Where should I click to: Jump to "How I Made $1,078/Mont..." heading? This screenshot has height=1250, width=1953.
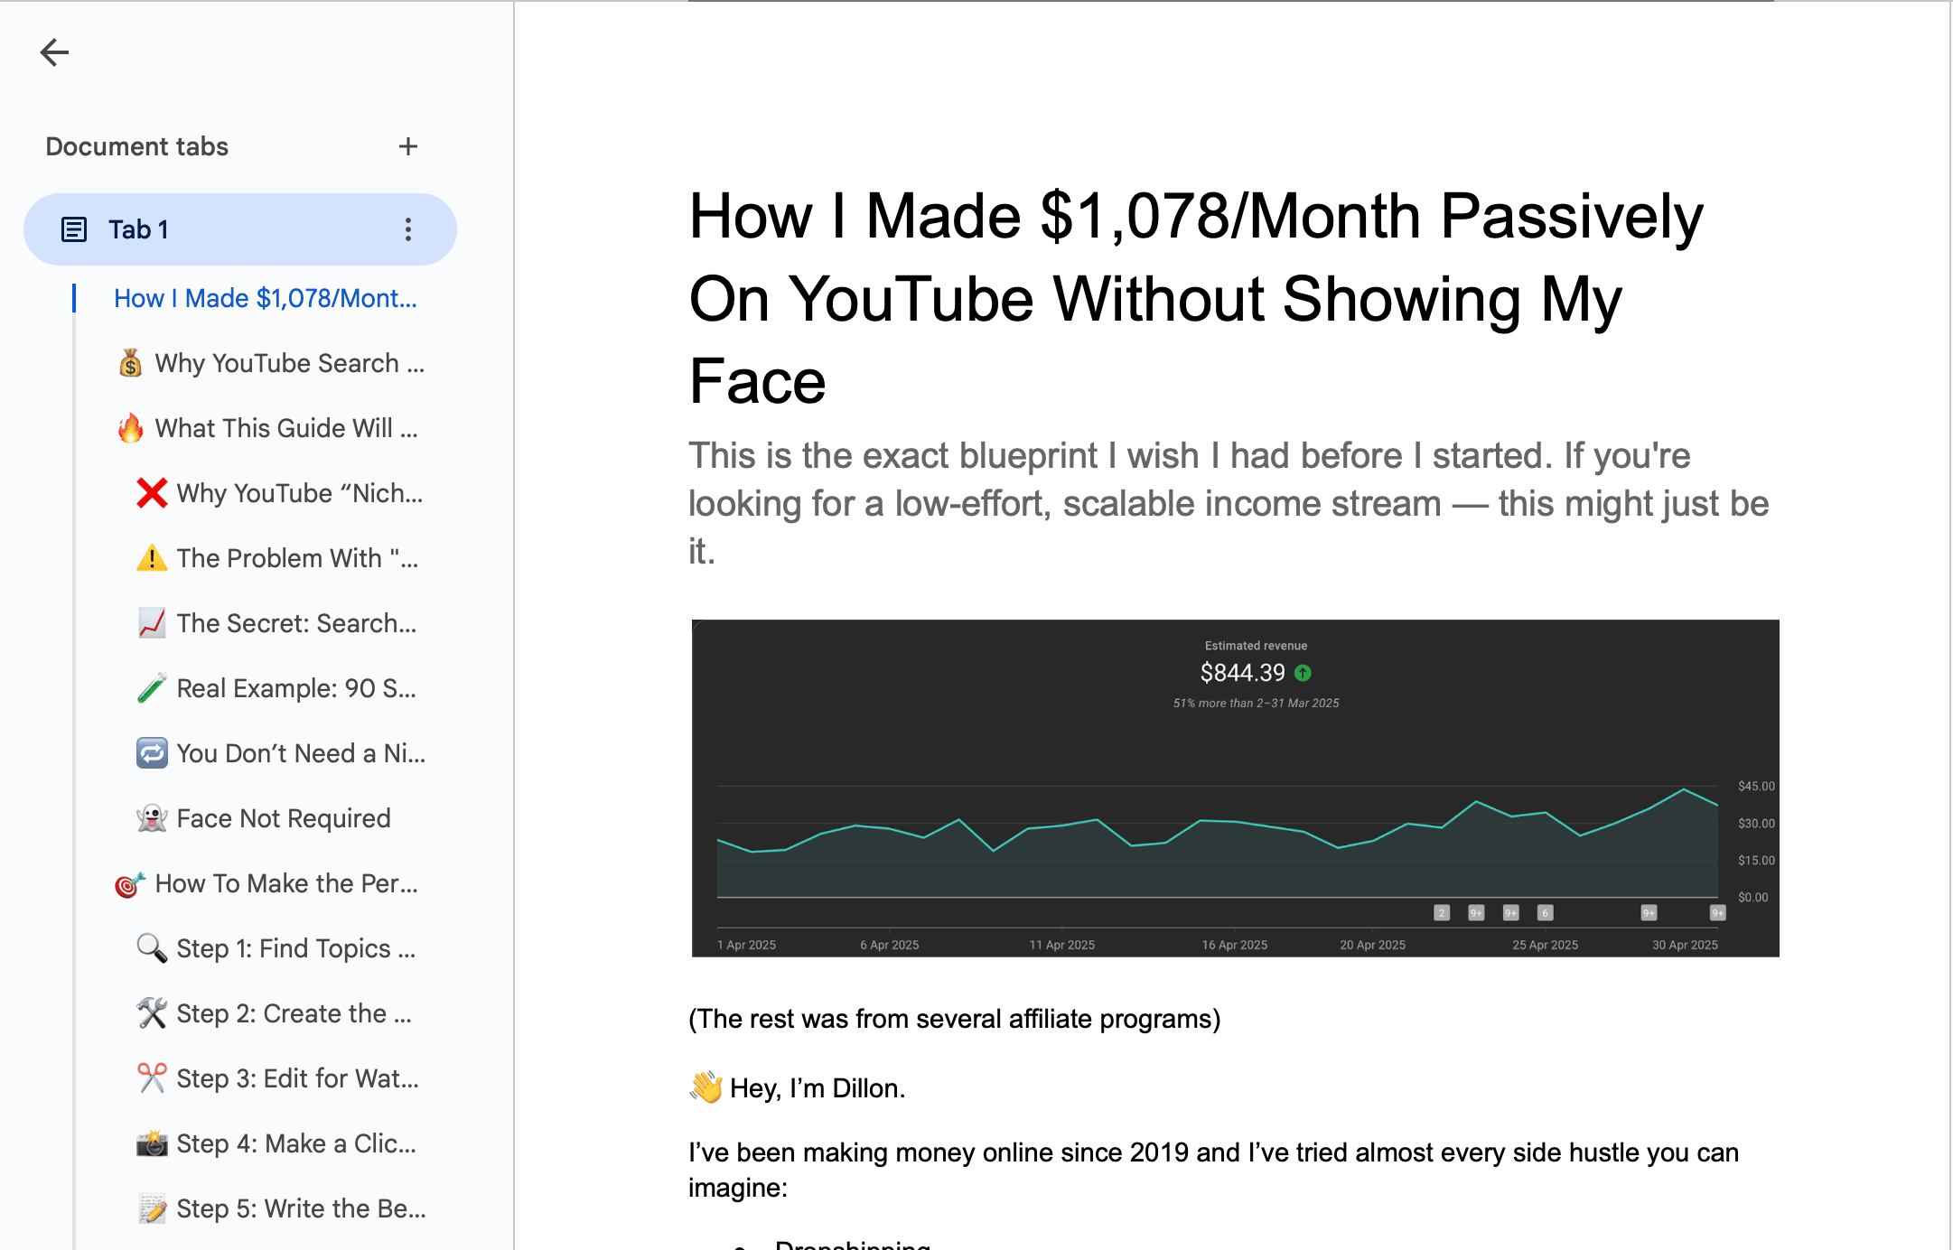(265, 298)
